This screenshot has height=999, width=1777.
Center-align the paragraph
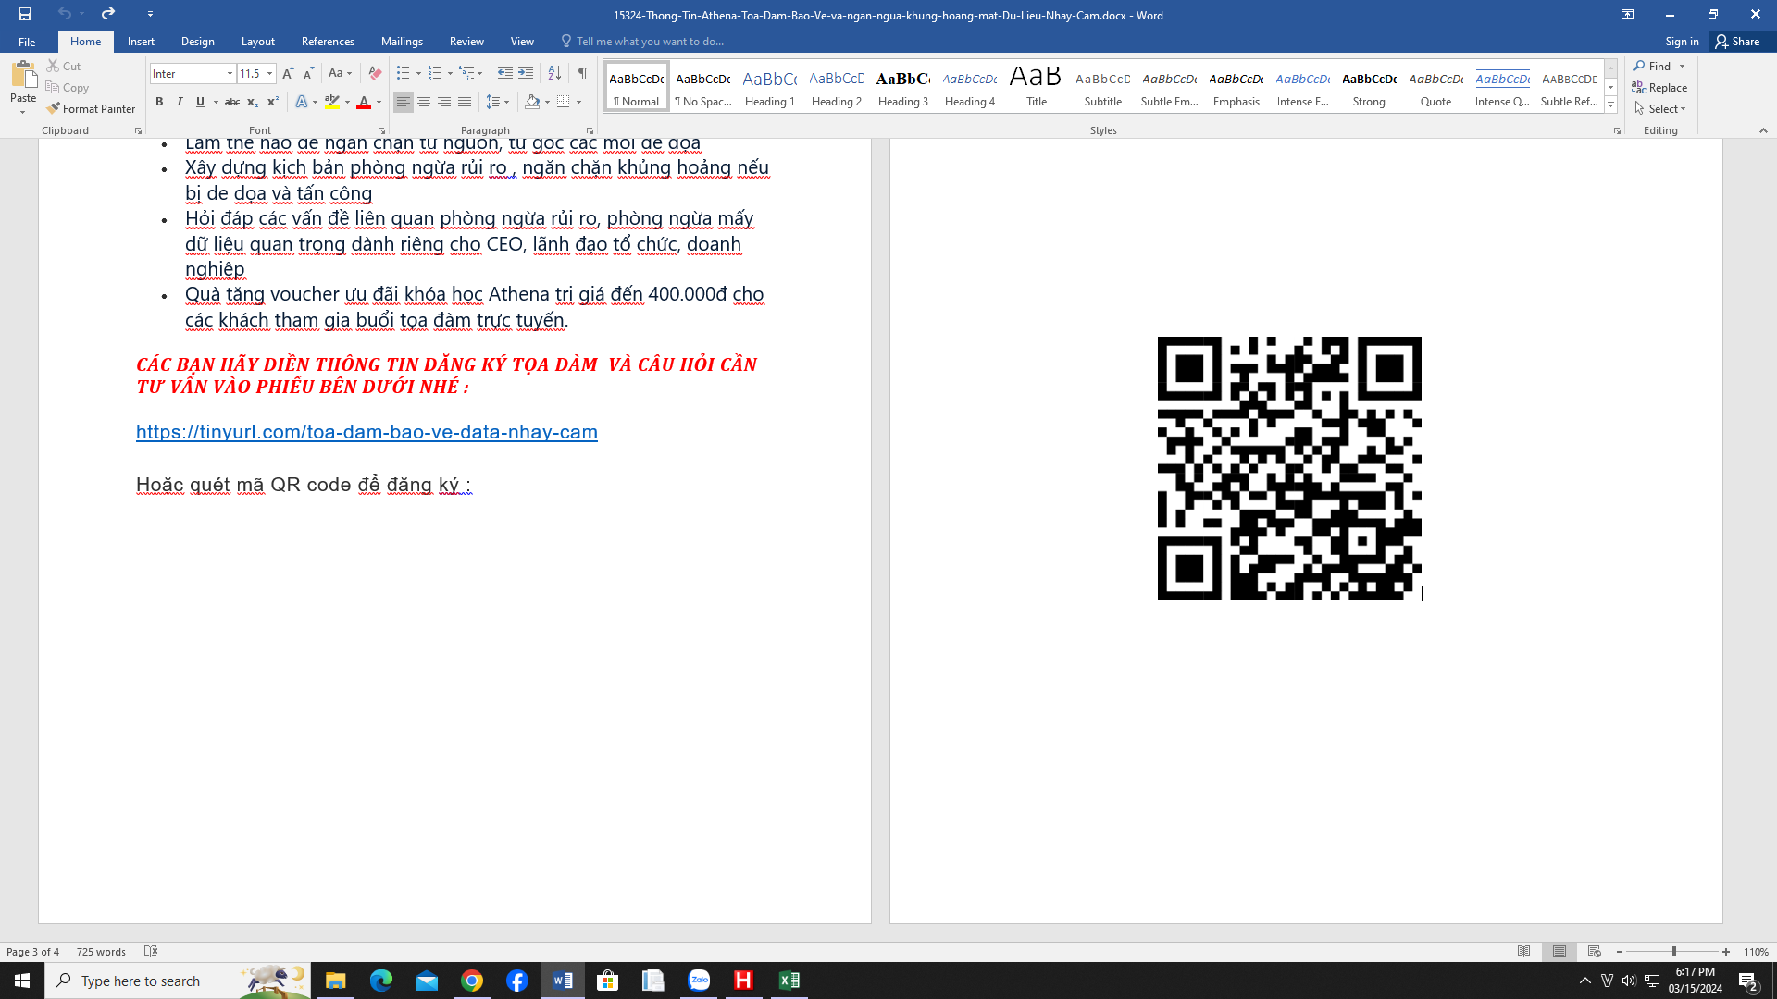point(424,102)
